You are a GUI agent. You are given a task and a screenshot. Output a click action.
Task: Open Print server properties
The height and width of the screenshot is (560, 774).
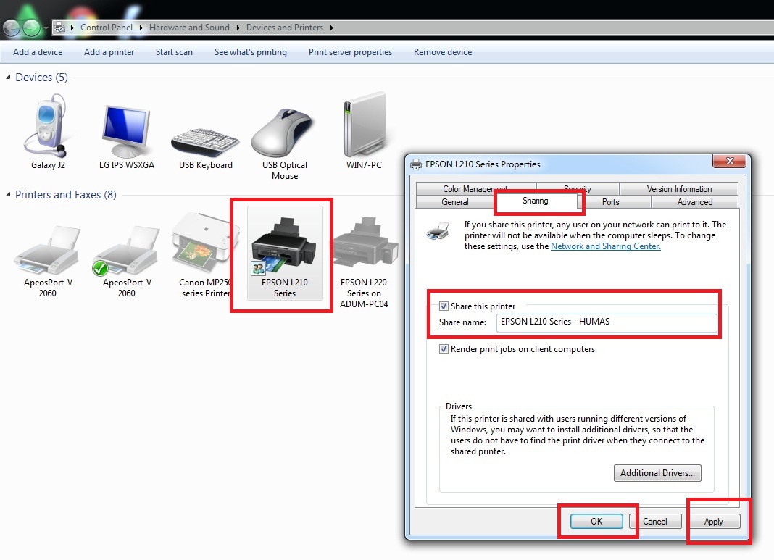pyautogui.click(x=351, y=52)
